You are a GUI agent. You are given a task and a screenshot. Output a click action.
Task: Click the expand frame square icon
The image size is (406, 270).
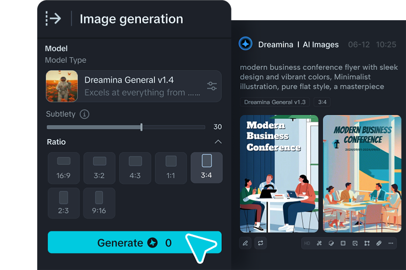point(343,243)
